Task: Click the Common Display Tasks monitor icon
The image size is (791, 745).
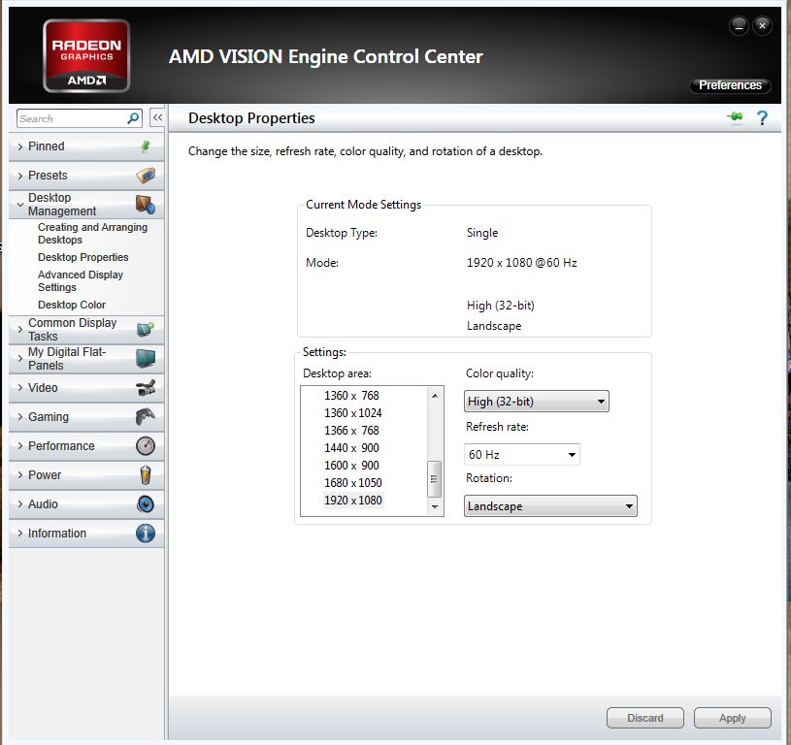Action: click(146, 329)
